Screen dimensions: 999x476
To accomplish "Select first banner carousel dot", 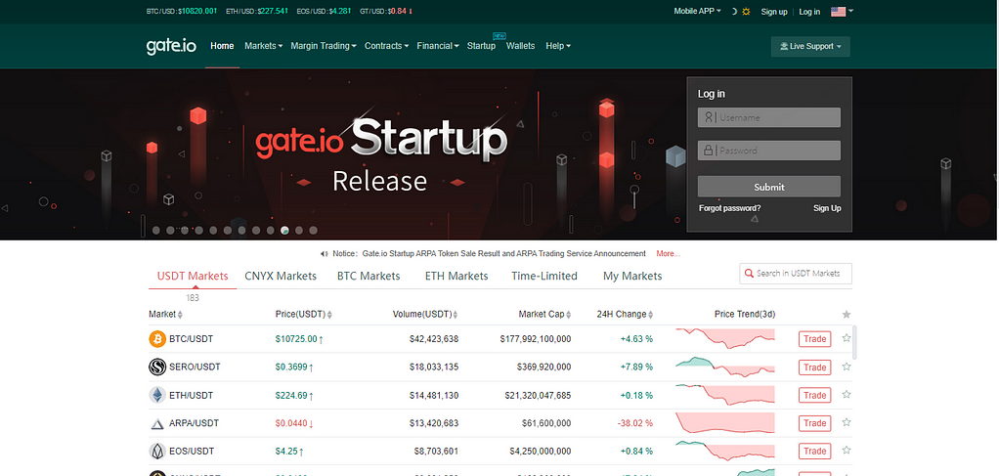I will click(156, 231).
